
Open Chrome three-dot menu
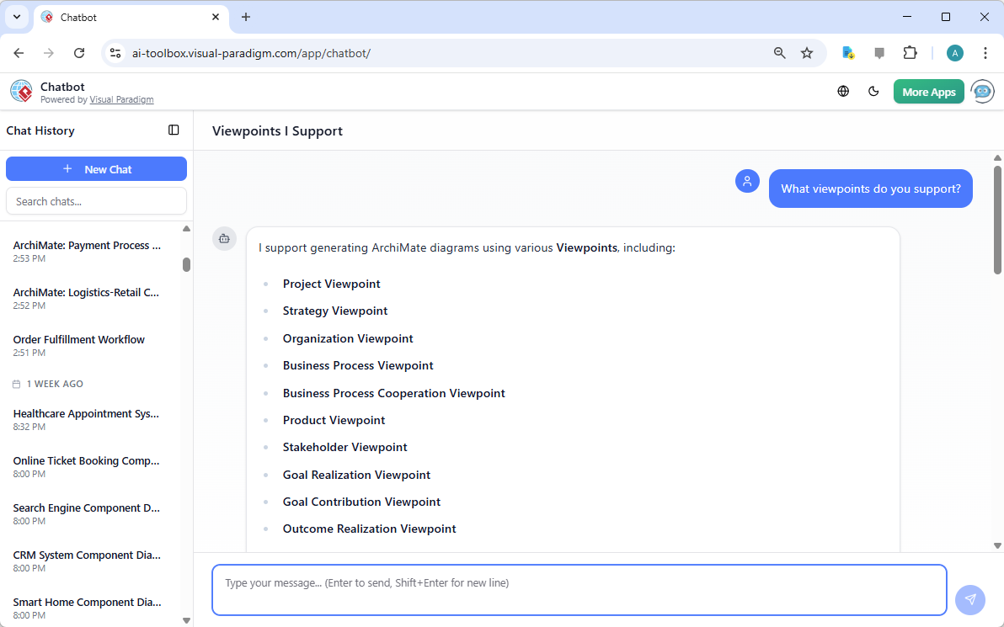pyautogui.click(x=985, y=53)
